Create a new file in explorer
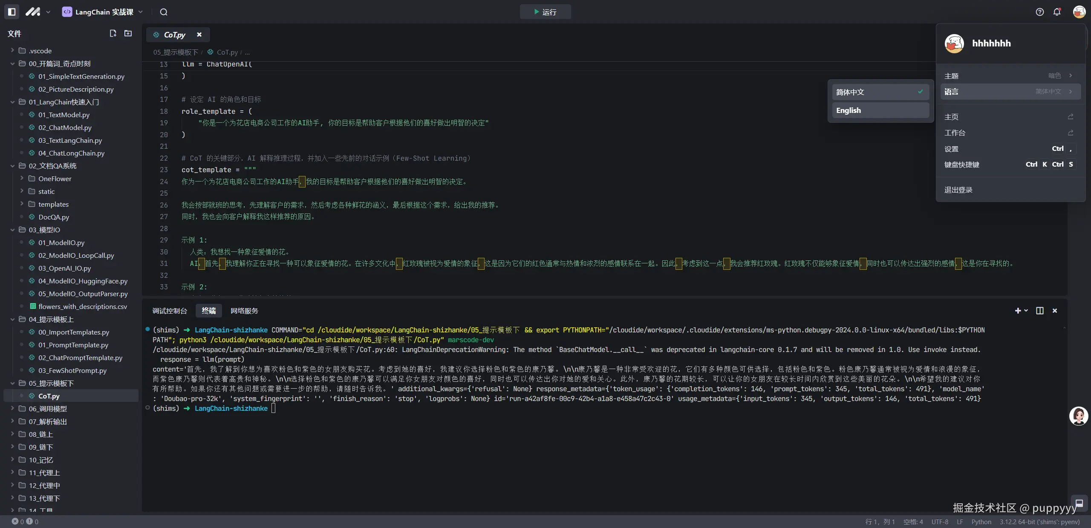 (113, 33)
